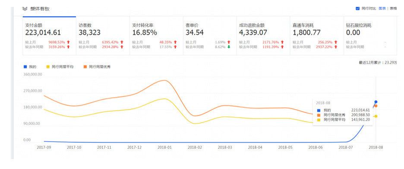Image resolution: width=404 pixels, height=169 pixels.
Task: Click the 1.69% red up arrow
Action: coord(228,42)
